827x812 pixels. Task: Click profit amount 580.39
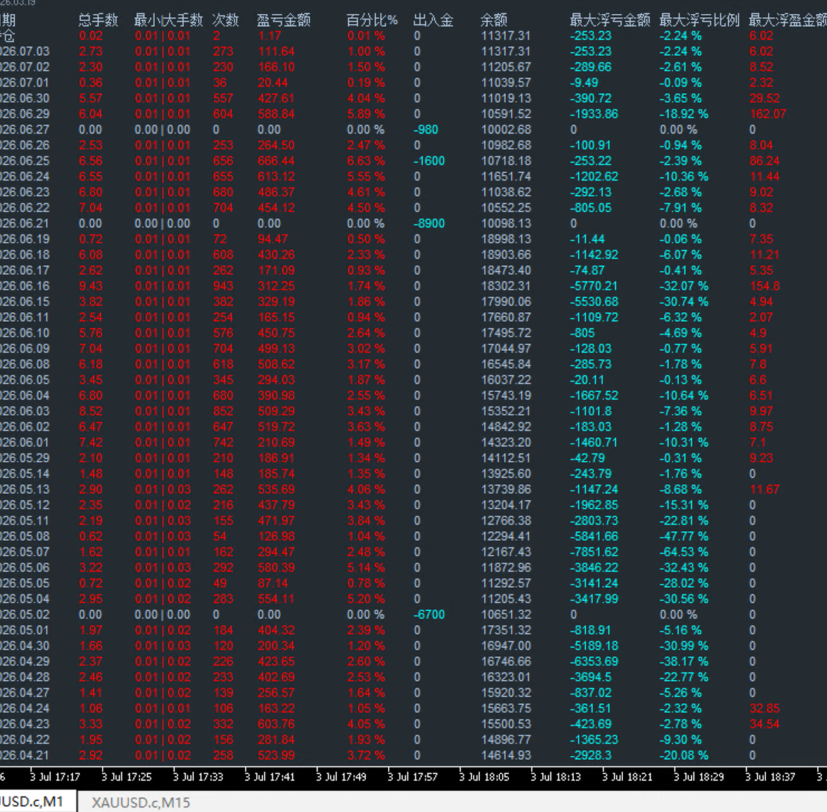tap(276, 568)
